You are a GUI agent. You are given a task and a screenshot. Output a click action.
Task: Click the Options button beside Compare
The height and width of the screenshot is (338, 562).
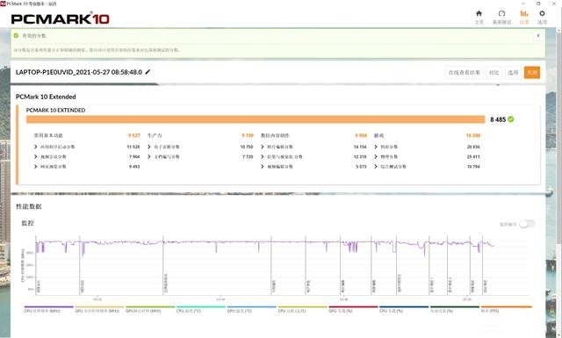513,72
